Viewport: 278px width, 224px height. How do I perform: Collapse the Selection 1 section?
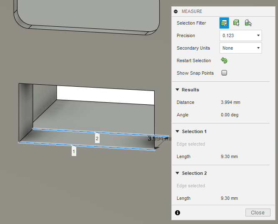point(177,131)
